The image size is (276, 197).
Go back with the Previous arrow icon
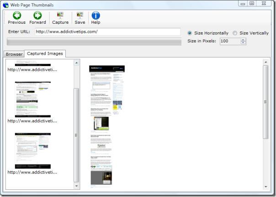(x=17, y=16)
